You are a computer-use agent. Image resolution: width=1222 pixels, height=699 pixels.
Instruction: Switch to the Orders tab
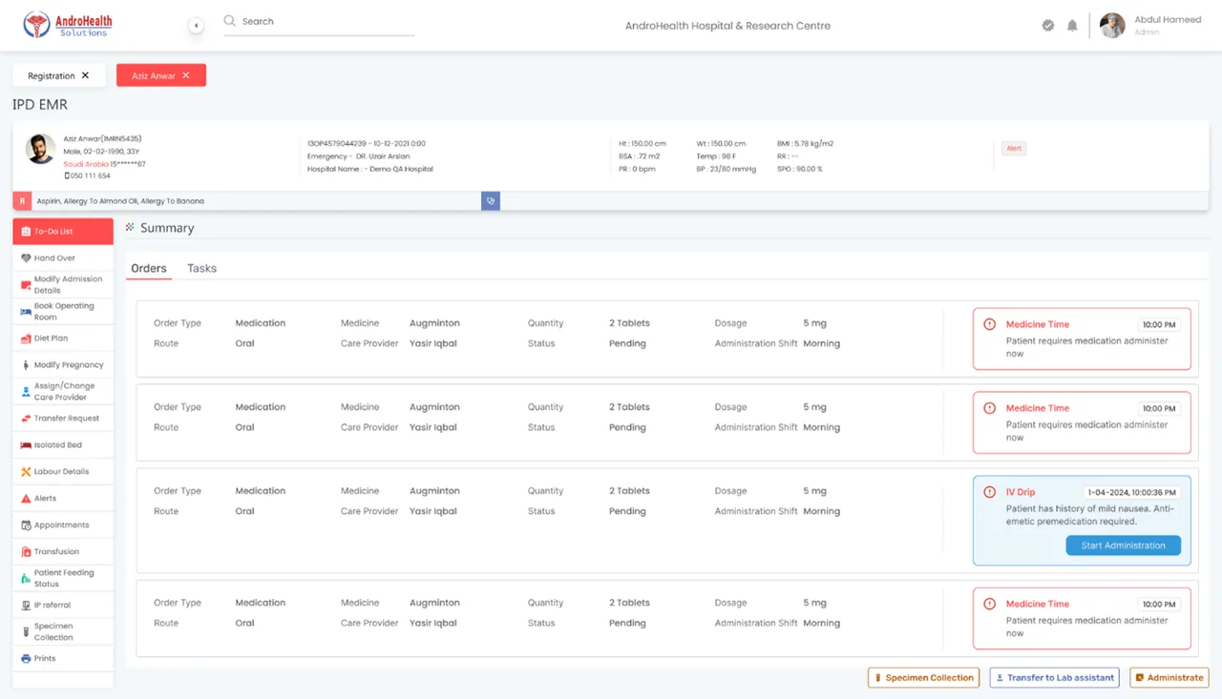(x=149, y=269)
